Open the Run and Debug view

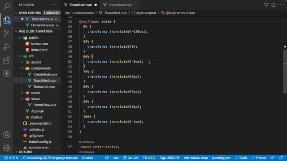tap(7, 47)
